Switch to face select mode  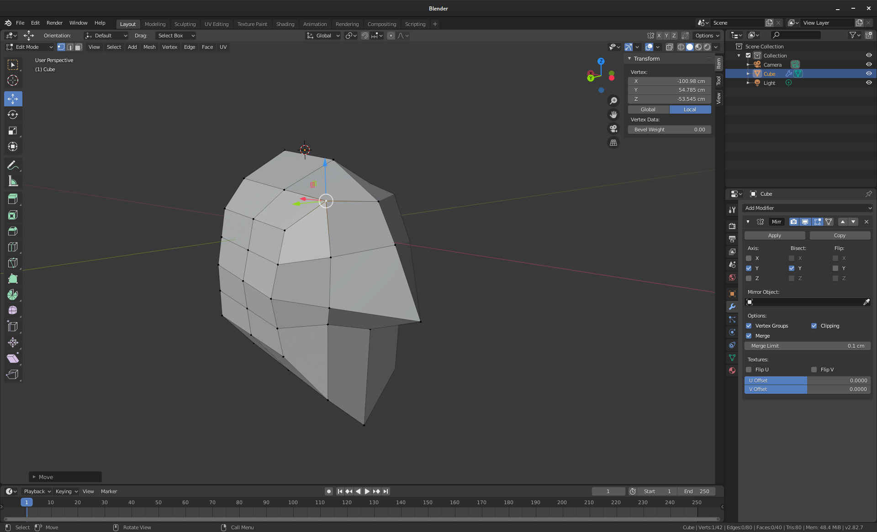coord(79,47)
